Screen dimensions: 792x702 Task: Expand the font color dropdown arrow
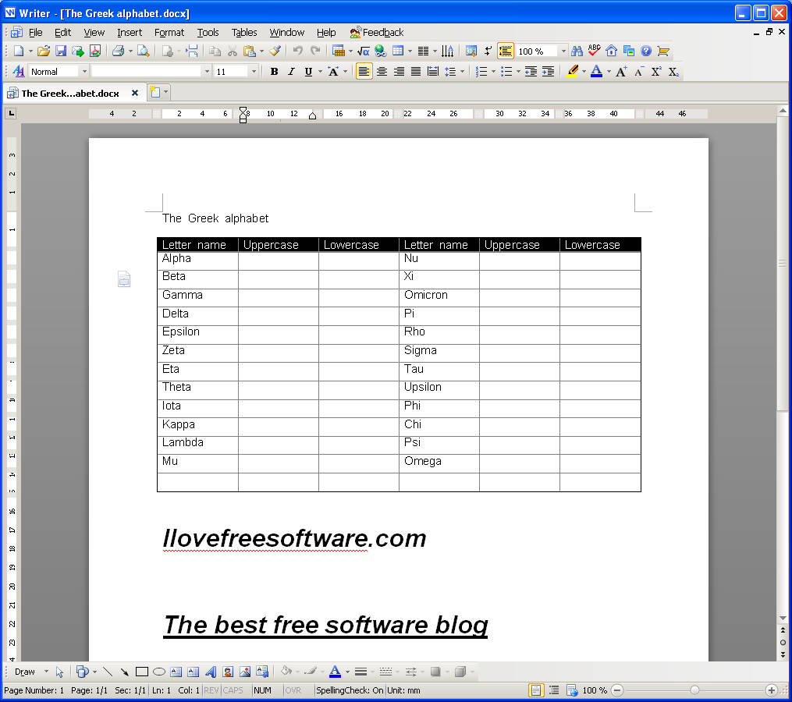point(609,72)
